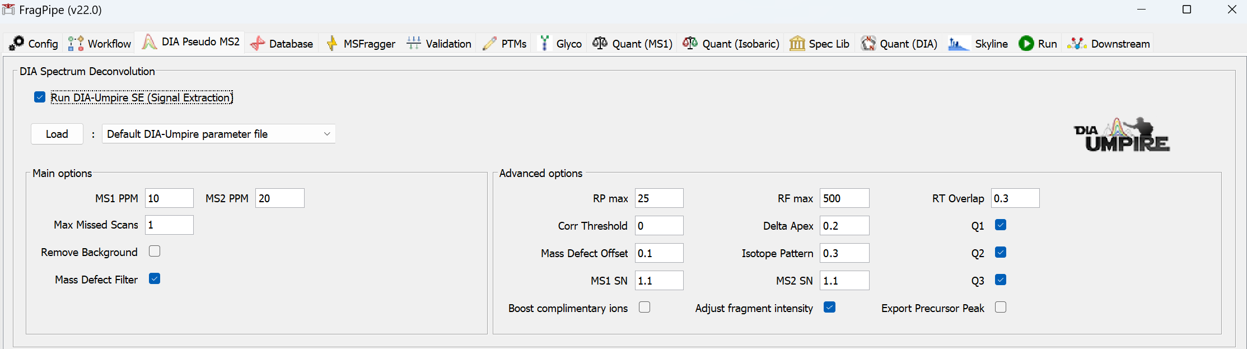Click the MS1 PPM input field
Screen dimensions: 1247x349
pos(169,198)
